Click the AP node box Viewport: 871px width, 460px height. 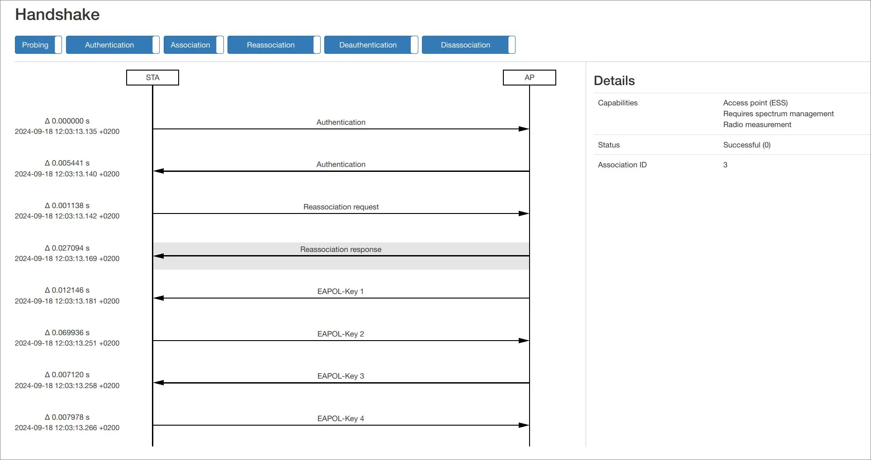pyautogui.click(x=529, y=77)
